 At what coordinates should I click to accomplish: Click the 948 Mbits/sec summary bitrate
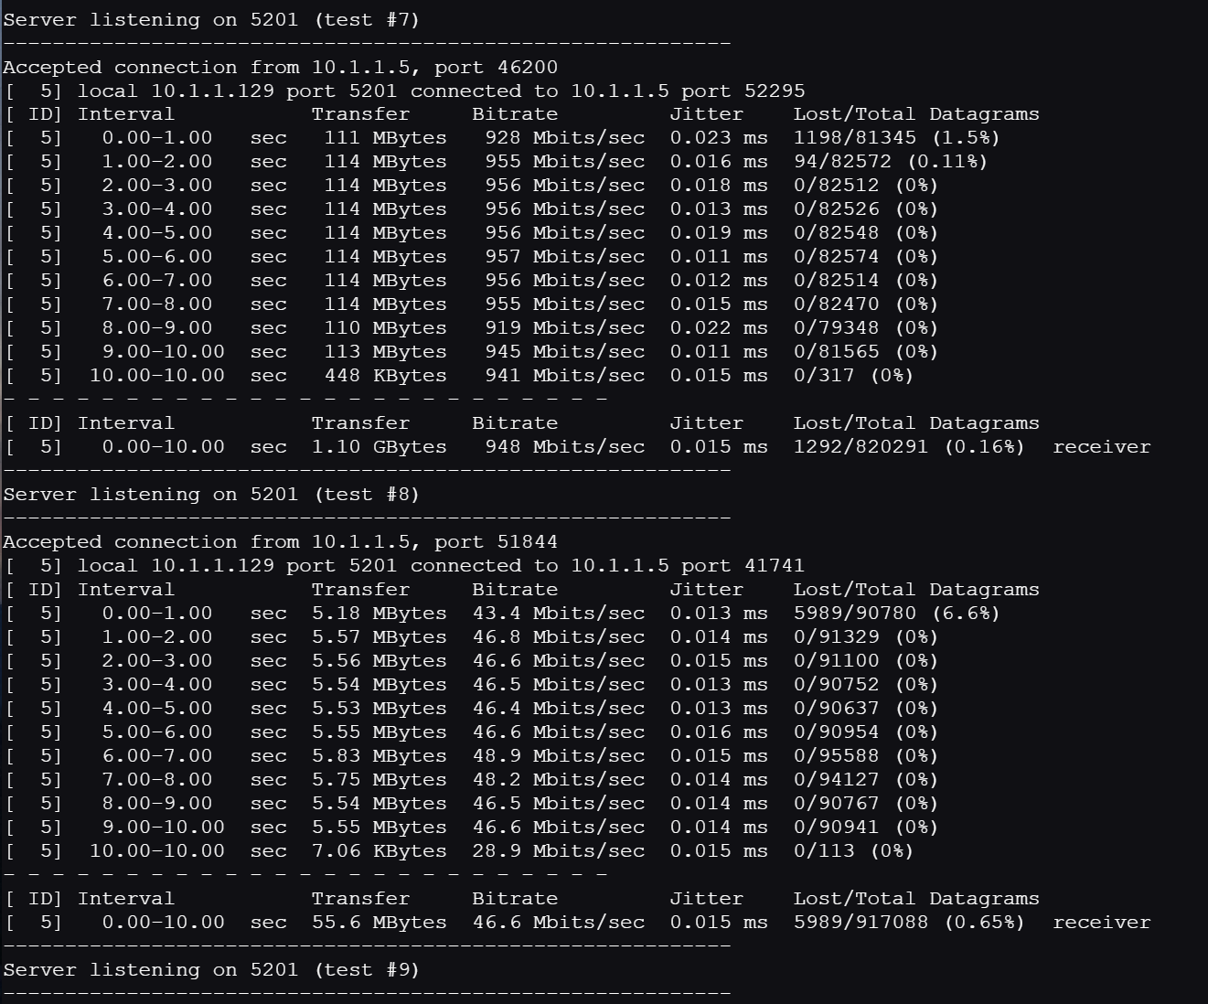click(x=565, y=447)
